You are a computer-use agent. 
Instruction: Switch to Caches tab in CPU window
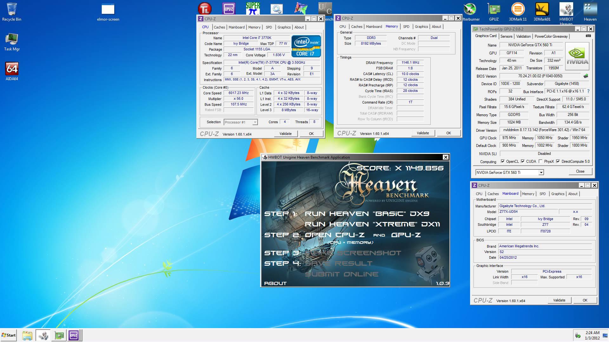click(x=219, y=27)
